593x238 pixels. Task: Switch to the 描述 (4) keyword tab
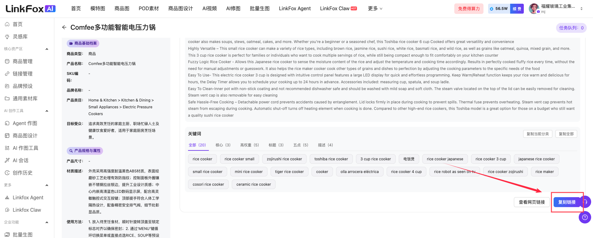[x=326, y=145]
